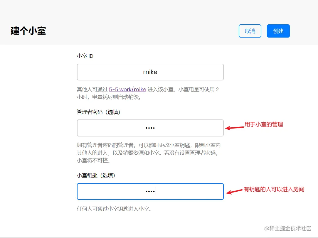
Task: Select the 小室钥匙 key input field
Action: coord(150,191)
